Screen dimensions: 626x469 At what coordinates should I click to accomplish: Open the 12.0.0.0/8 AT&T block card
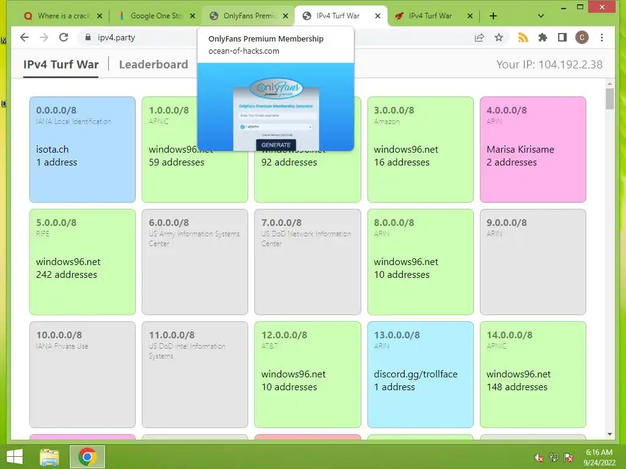(x=307, y=374)
